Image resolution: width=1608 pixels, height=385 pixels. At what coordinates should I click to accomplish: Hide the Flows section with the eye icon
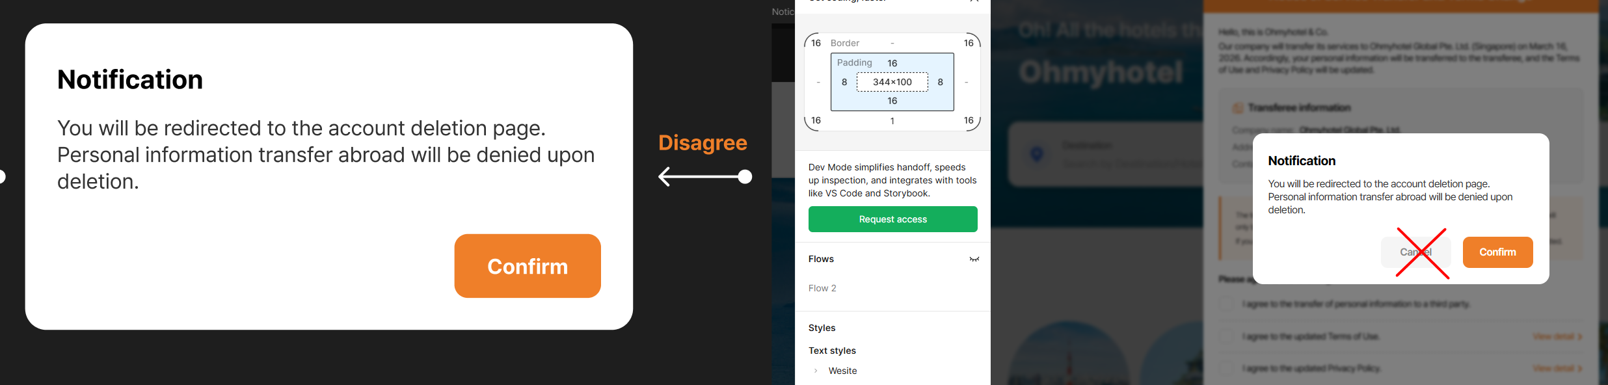[974, 259]
